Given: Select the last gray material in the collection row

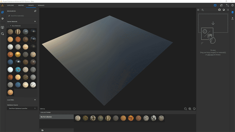Looking at the screenshot, I should pos(161,118).
